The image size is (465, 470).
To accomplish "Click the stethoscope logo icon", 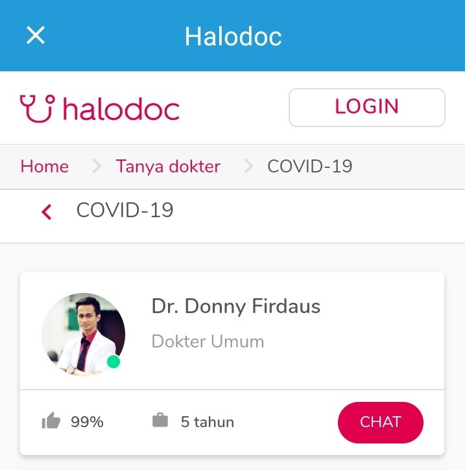I will tap(38, 108).
